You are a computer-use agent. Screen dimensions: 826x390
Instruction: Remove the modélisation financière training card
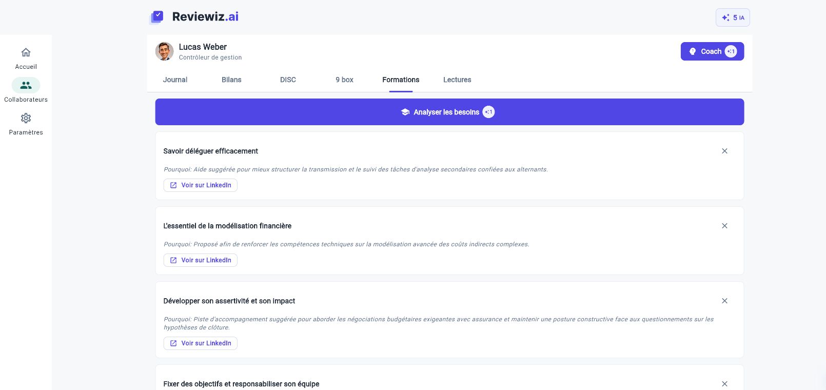[724, 226]
